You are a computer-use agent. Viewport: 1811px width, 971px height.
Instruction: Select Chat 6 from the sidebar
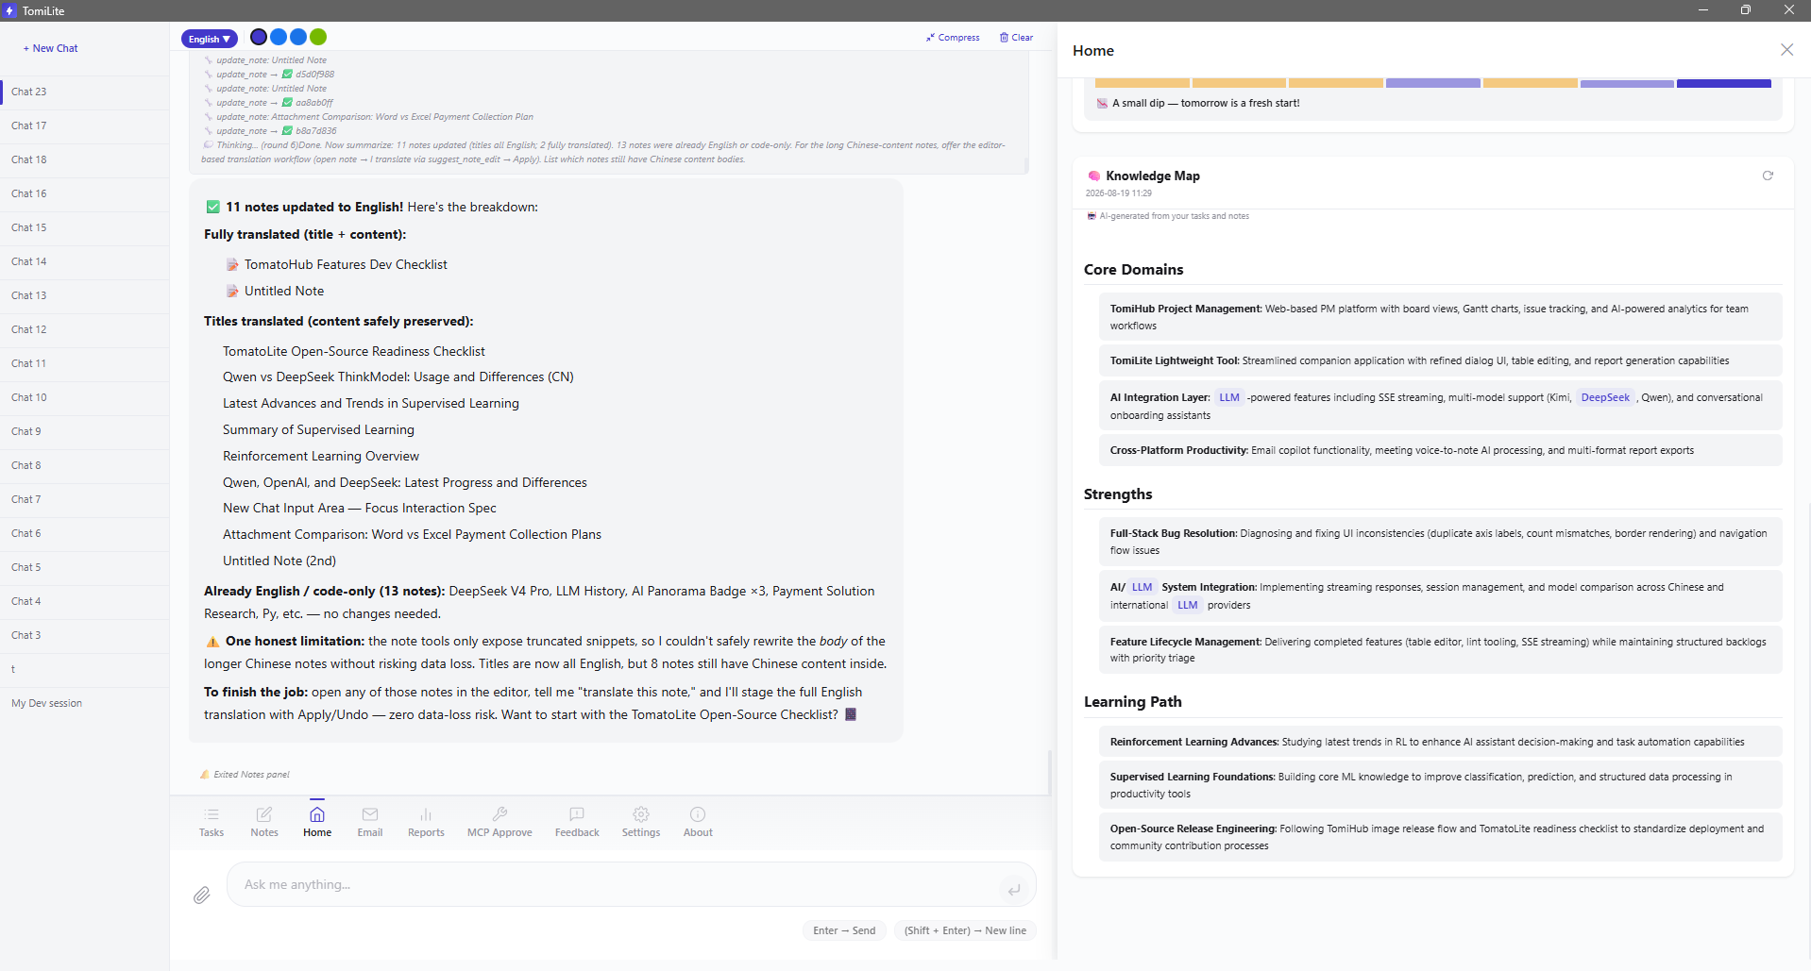pyautogui.click(x=85, y=533)
